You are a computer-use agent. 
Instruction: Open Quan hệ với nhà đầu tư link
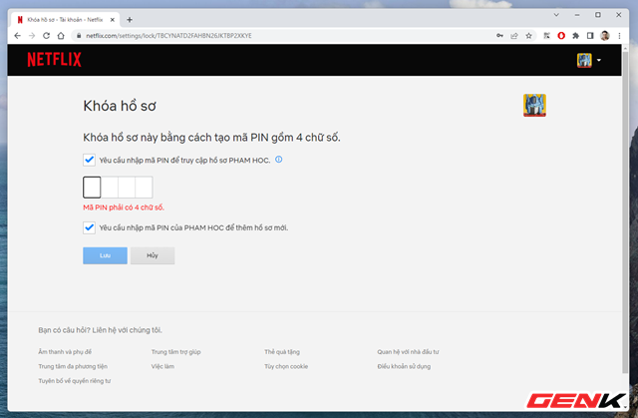point(408,351)
